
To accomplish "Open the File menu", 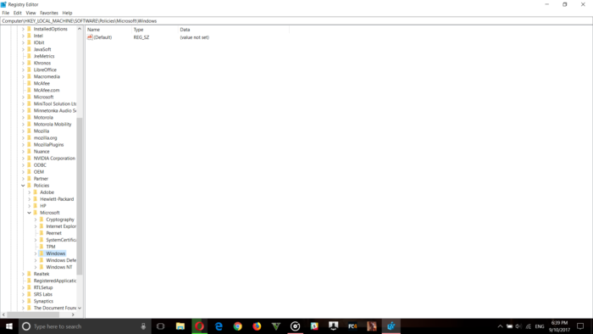I will tap(6, 13).
